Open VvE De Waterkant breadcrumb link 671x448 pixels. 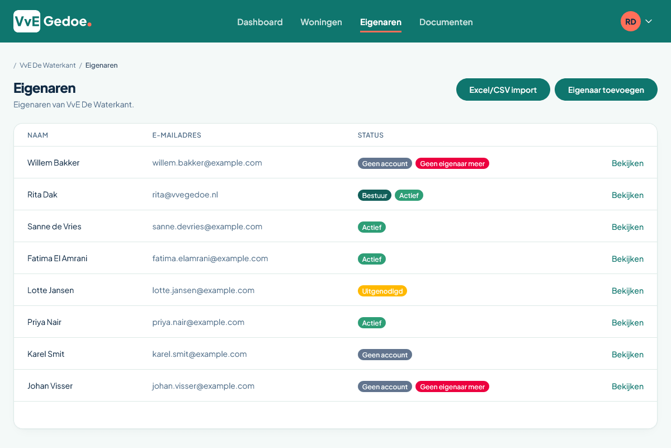pos(48,65)
